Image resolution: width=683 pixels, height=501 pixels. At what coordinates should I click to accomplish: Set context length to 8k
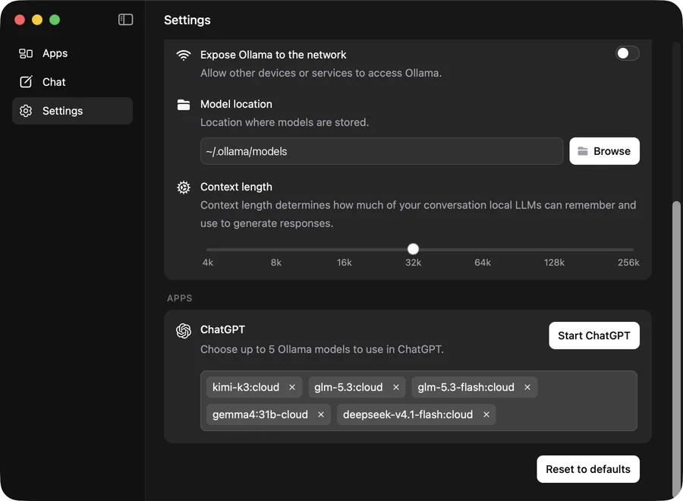pyautogui.click(x=276, y=262)
